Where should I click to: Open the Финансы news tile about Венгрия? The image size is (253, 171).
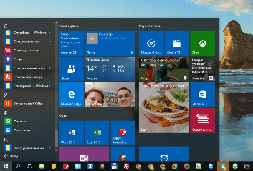coord(202,69)
